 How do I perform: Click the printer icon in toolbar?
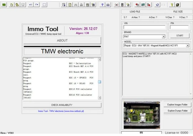81,5
